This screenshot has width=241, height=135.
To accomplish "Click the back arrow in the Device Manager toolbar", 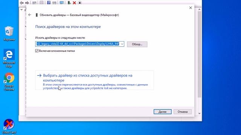I will pos(22,3).
